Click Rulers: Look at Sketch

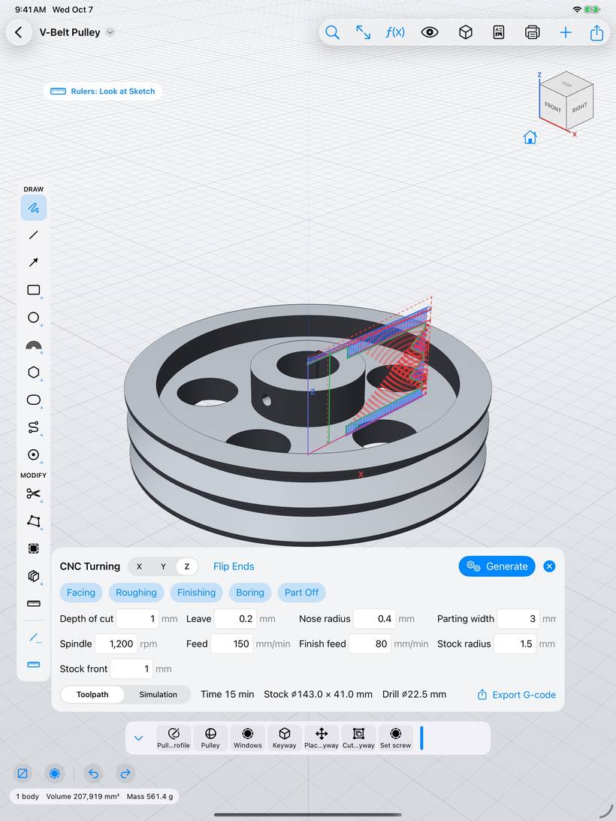pyautogui.click(x=103, y=91)
